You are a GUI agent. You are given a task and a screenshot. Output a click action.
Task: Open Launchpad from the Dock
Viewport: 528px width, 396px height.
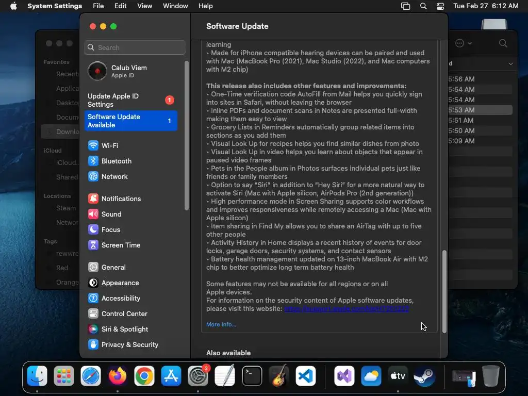pyautogui.click(x=63, y=376)
